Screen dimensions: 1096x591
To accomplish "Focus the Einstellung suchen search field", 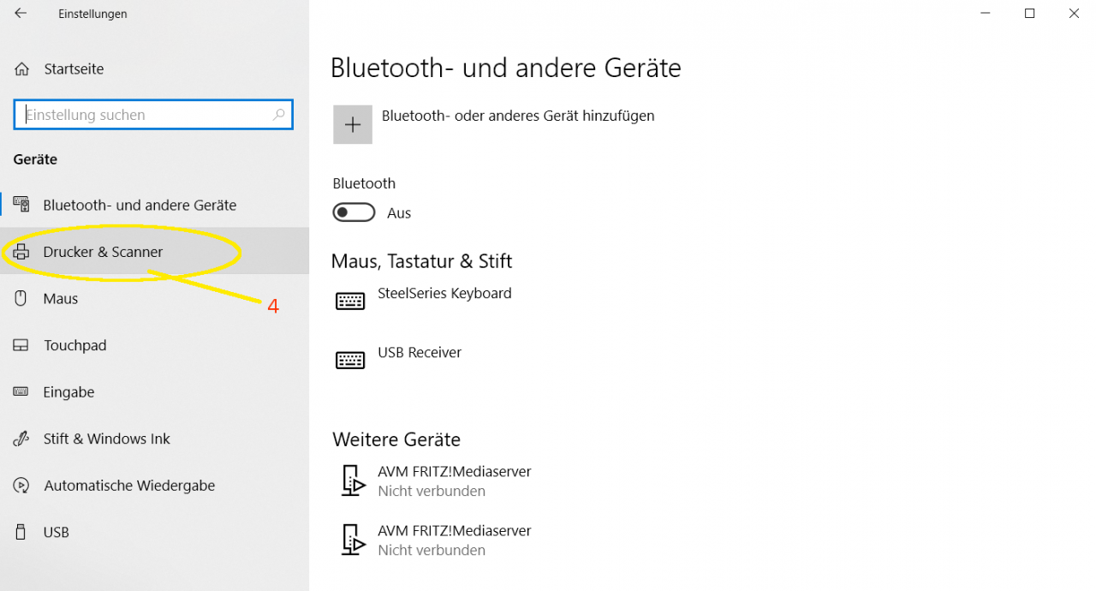I will click(x=154, y=115).
